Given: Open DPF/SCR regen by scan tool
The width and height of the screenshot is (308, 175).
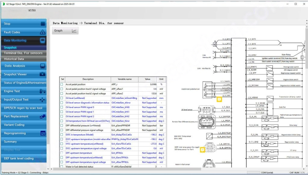Looking at the screenshot, I should tap(23, 108).
